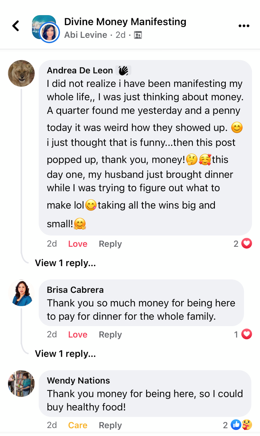Open the three-dot more options menu
The height and width of the screenshot is (436, 260).
tap(244, 26)
